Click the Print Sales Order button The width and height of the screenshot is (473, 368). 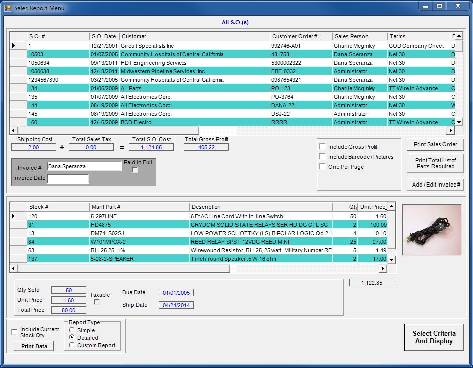tap(435, 144)
